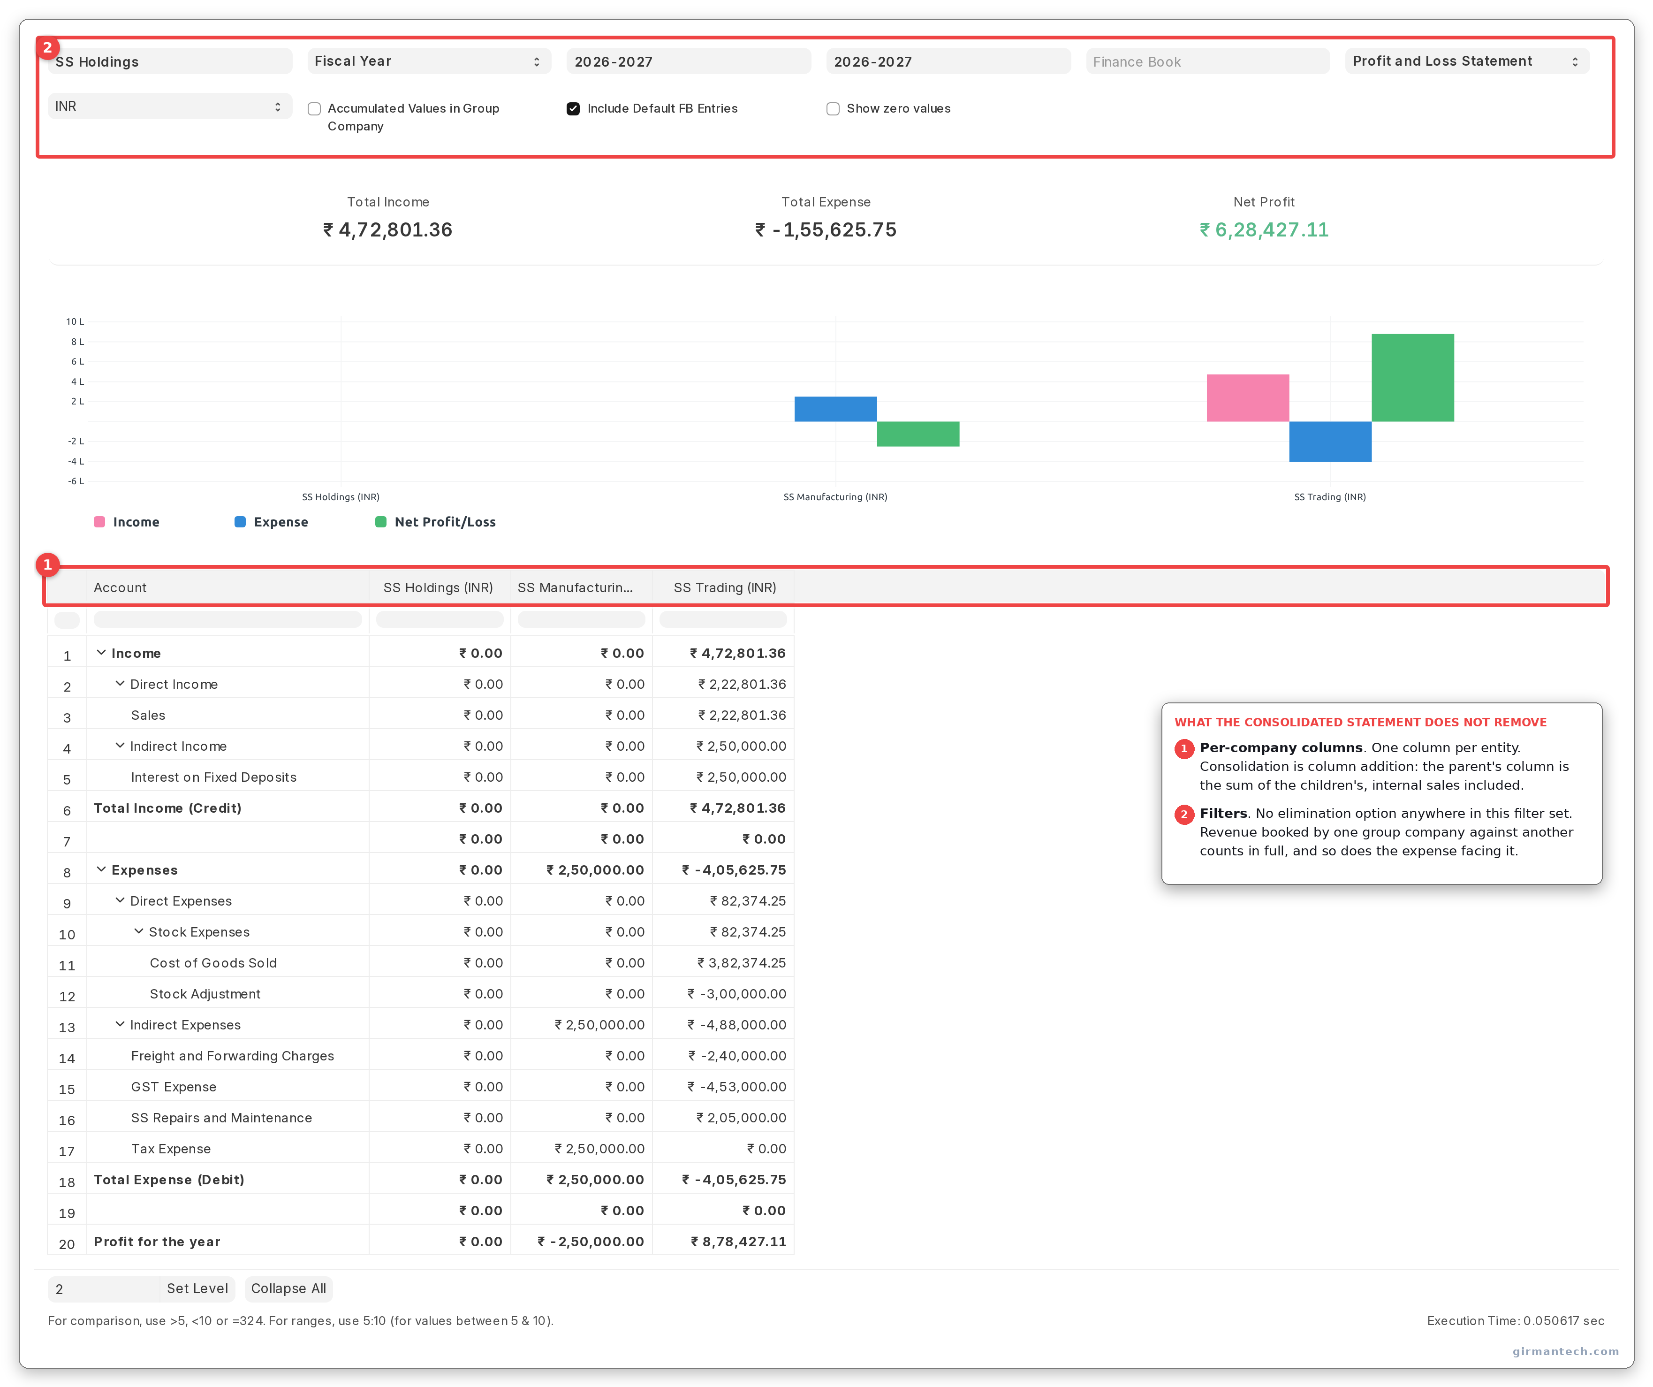Click Total Expense (Debit) row label
The image size is (1653, 1387).
pyautogui.click(x=169, y=1179)
